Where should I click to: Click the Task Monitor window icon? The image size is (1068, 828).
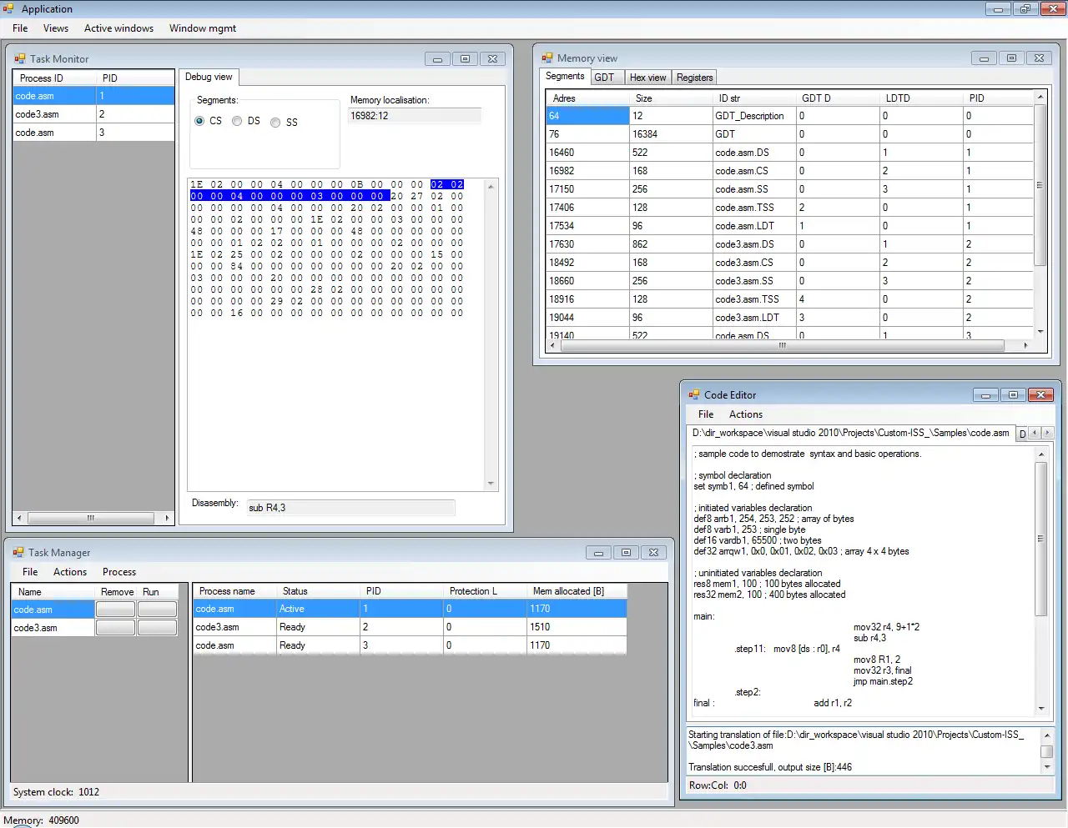coord(20,59)
